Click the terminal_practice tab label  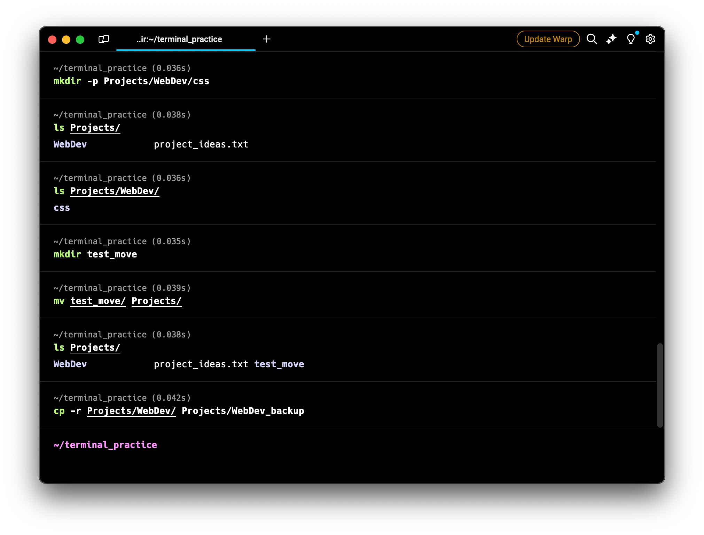click(179, 39)
